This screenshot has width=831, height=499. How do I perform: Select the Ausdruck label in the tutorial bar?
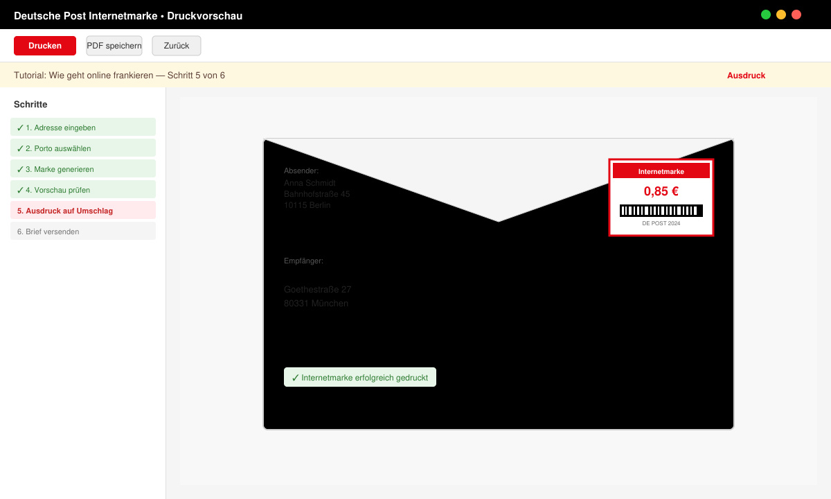pyautogui.click(x=746, y=76)
